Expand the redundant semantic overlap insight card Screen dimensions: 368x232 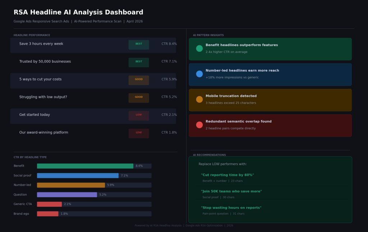[x=270, y=125]
